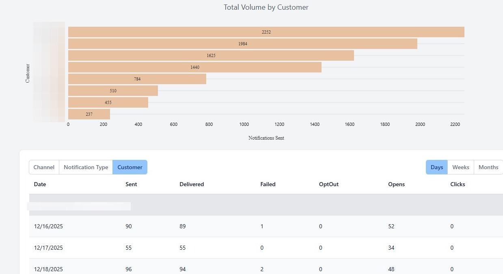Image resolution: width=503 pixels, height=274 pixels.
Task: Select the bar with value 1440
Action: [194, 67]
